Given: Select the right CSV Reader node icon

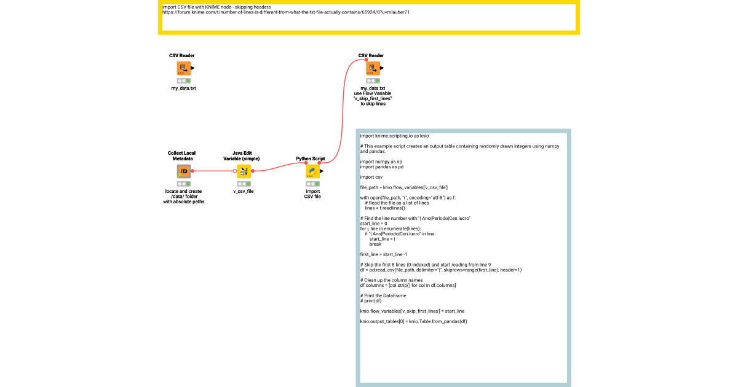Looking at the screenshot, I should click(372, 68).
